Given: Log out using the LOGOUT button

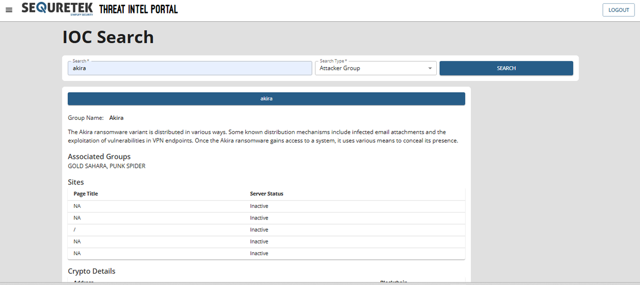Looking at the screenshot, I should coord(619,10).
